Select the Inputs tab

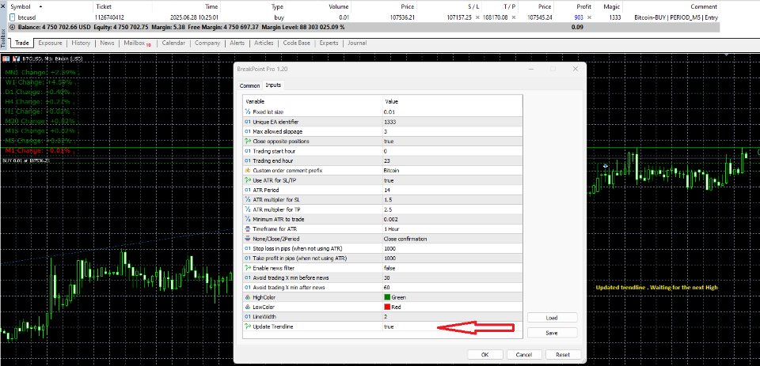click(273, 85)
